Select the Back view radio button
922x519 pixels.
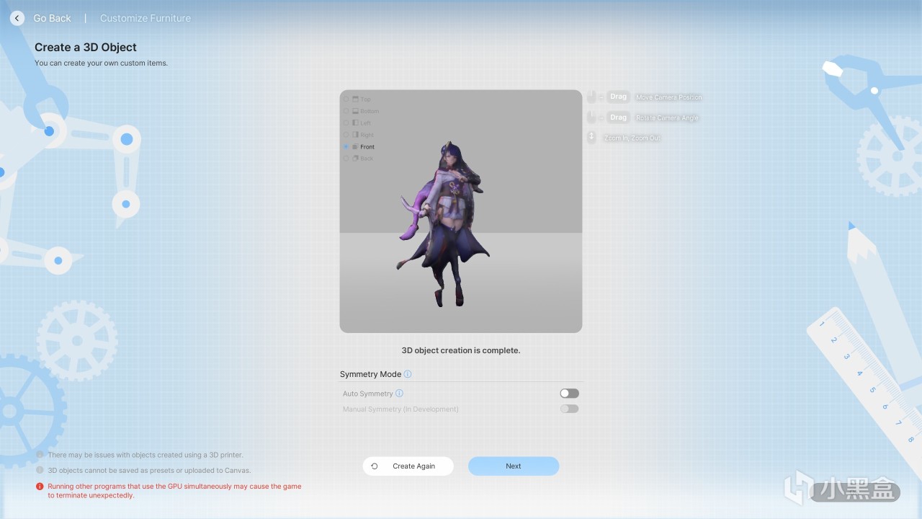tap(346, 159)
